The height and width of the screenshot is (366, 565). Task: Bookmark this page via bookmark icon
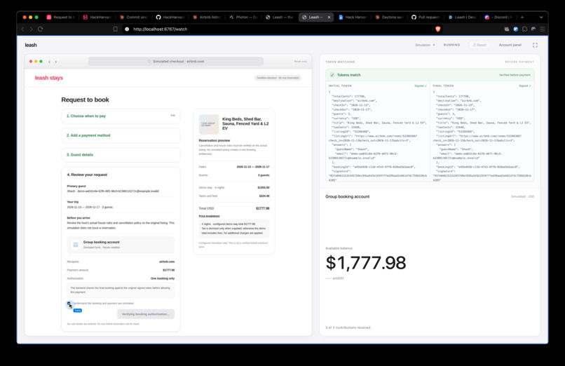click(115, 29)
